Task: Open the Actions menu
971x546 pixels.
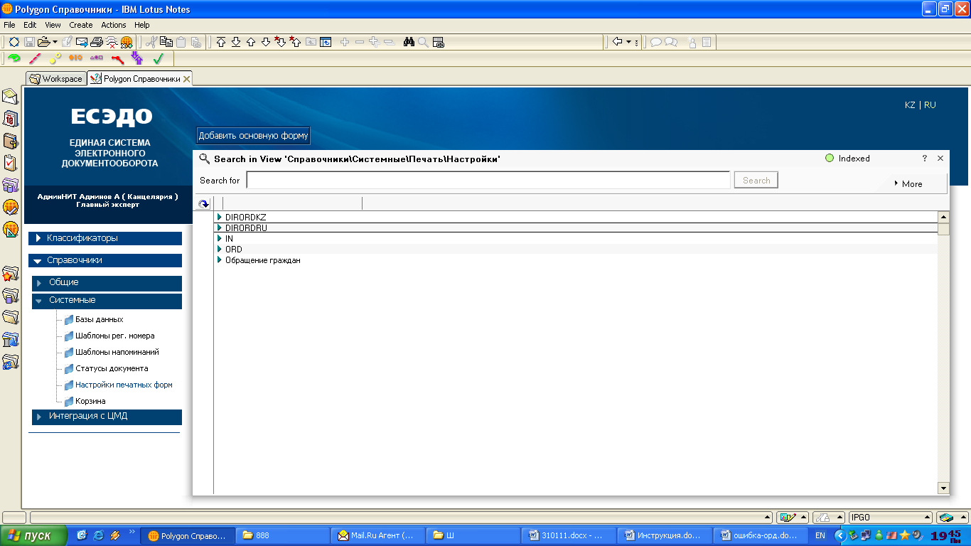Action: [113, 25]
